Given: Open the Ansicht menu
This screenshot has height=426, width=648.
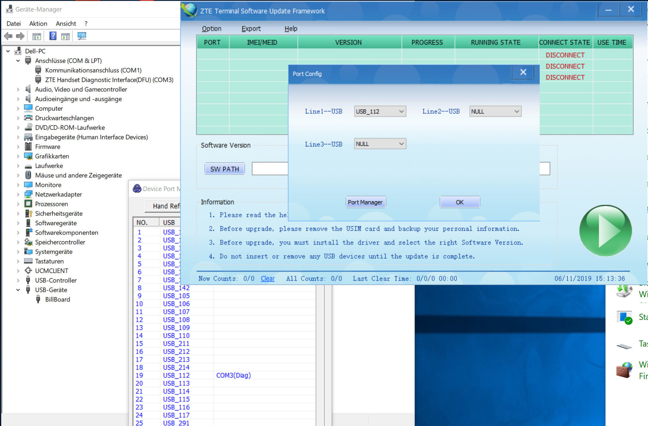Looking at the screenshot, I should (66, 24).
